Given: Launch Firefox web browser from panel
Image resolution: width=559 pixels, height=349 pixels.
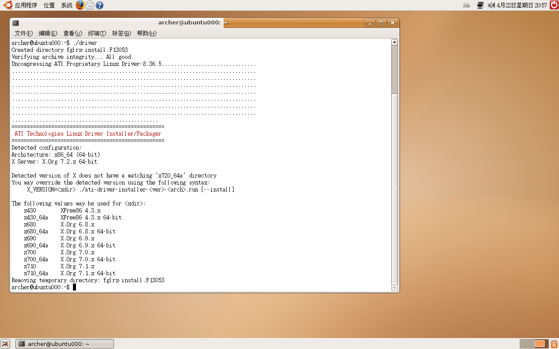Looking at the screenshot, I should pyautogui.click(x=80, y=5).
